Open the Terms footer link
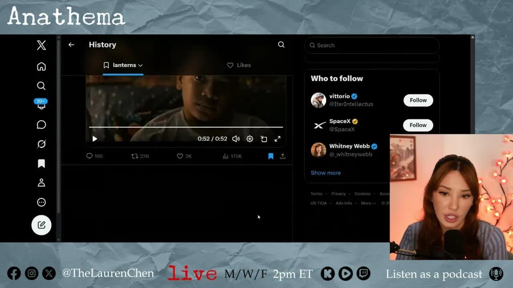Viewport: 513px width, 288px height. (316, 194)
